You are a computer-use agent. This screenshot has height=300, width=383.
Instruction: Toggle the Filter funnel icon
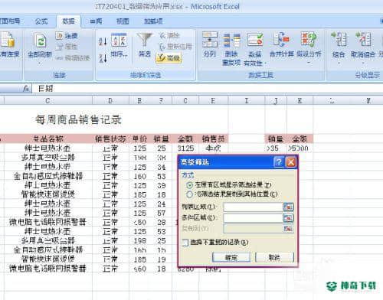(x=145, y=40)
